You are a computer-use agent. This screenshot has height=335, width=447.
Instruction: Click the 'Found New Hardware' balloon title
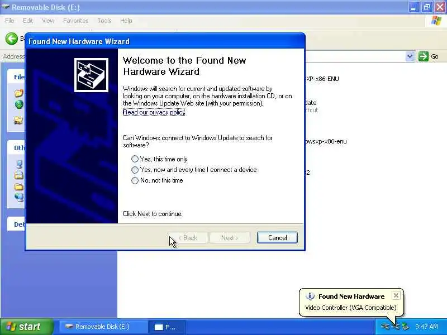pyautogui.click(x=351, y=296)
